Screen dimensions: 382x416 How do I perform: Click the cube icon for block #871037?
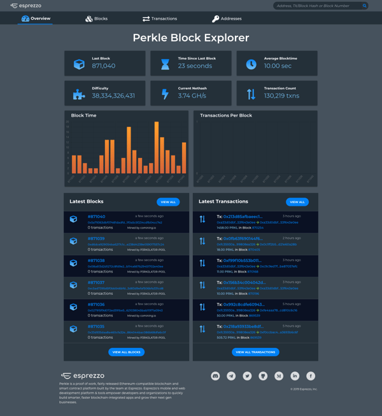[73, 285]
